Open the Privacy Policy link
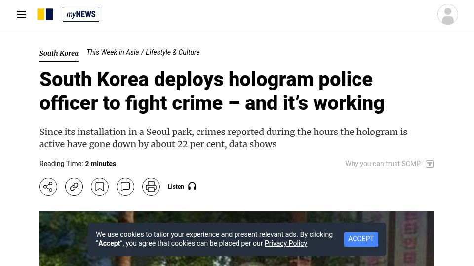This screenshot has width=474, height=266. (286, 243)
